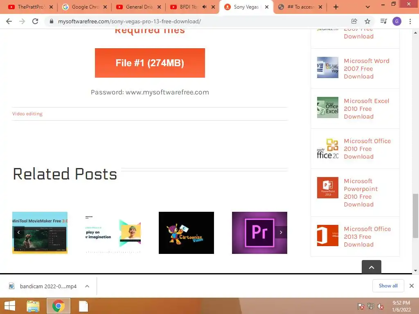The image size is (419, 314).
Task: Click page vertical scrollbar thumb
Action: point(415,215)
